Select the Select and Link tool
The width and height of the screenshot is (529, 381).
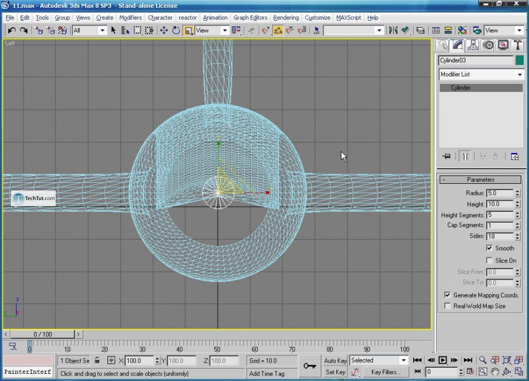click(x=39, y=31)
